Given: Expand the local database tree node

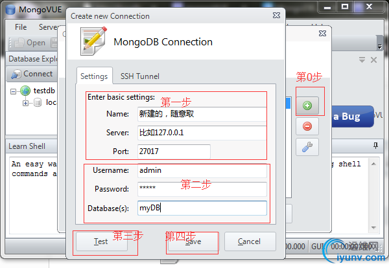Looking at the screenshot, I should point(25,103).
